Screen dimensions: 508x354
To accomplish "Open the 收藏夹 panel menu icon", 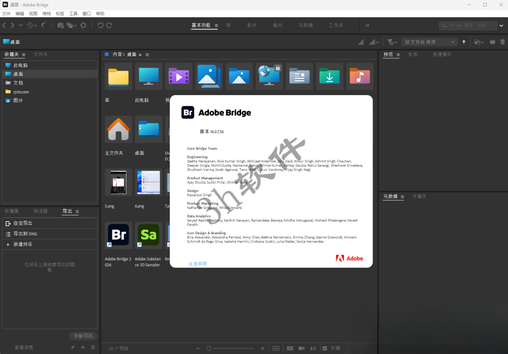I will [x=24, y=54].
